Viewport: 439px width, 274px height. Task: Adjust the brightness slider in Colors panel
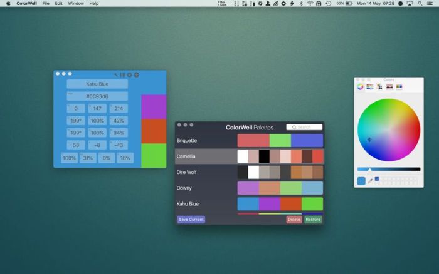click(x=389, y=170)
